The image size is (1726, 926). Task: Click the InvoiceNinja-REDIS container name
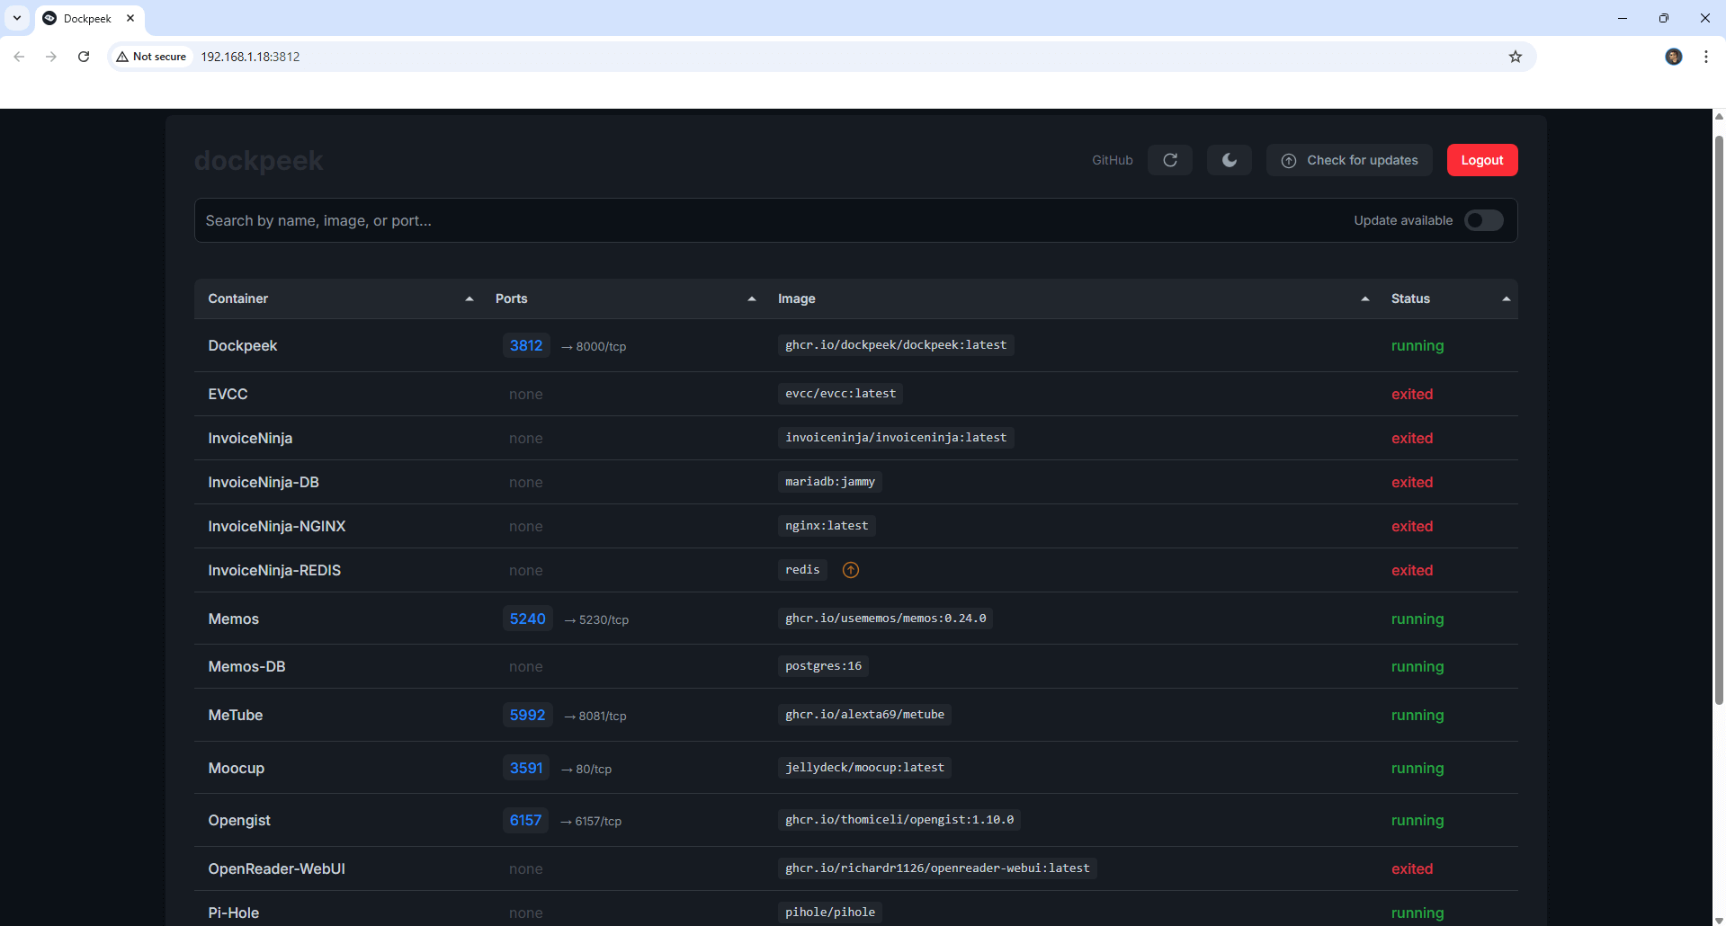coord(274,570)
